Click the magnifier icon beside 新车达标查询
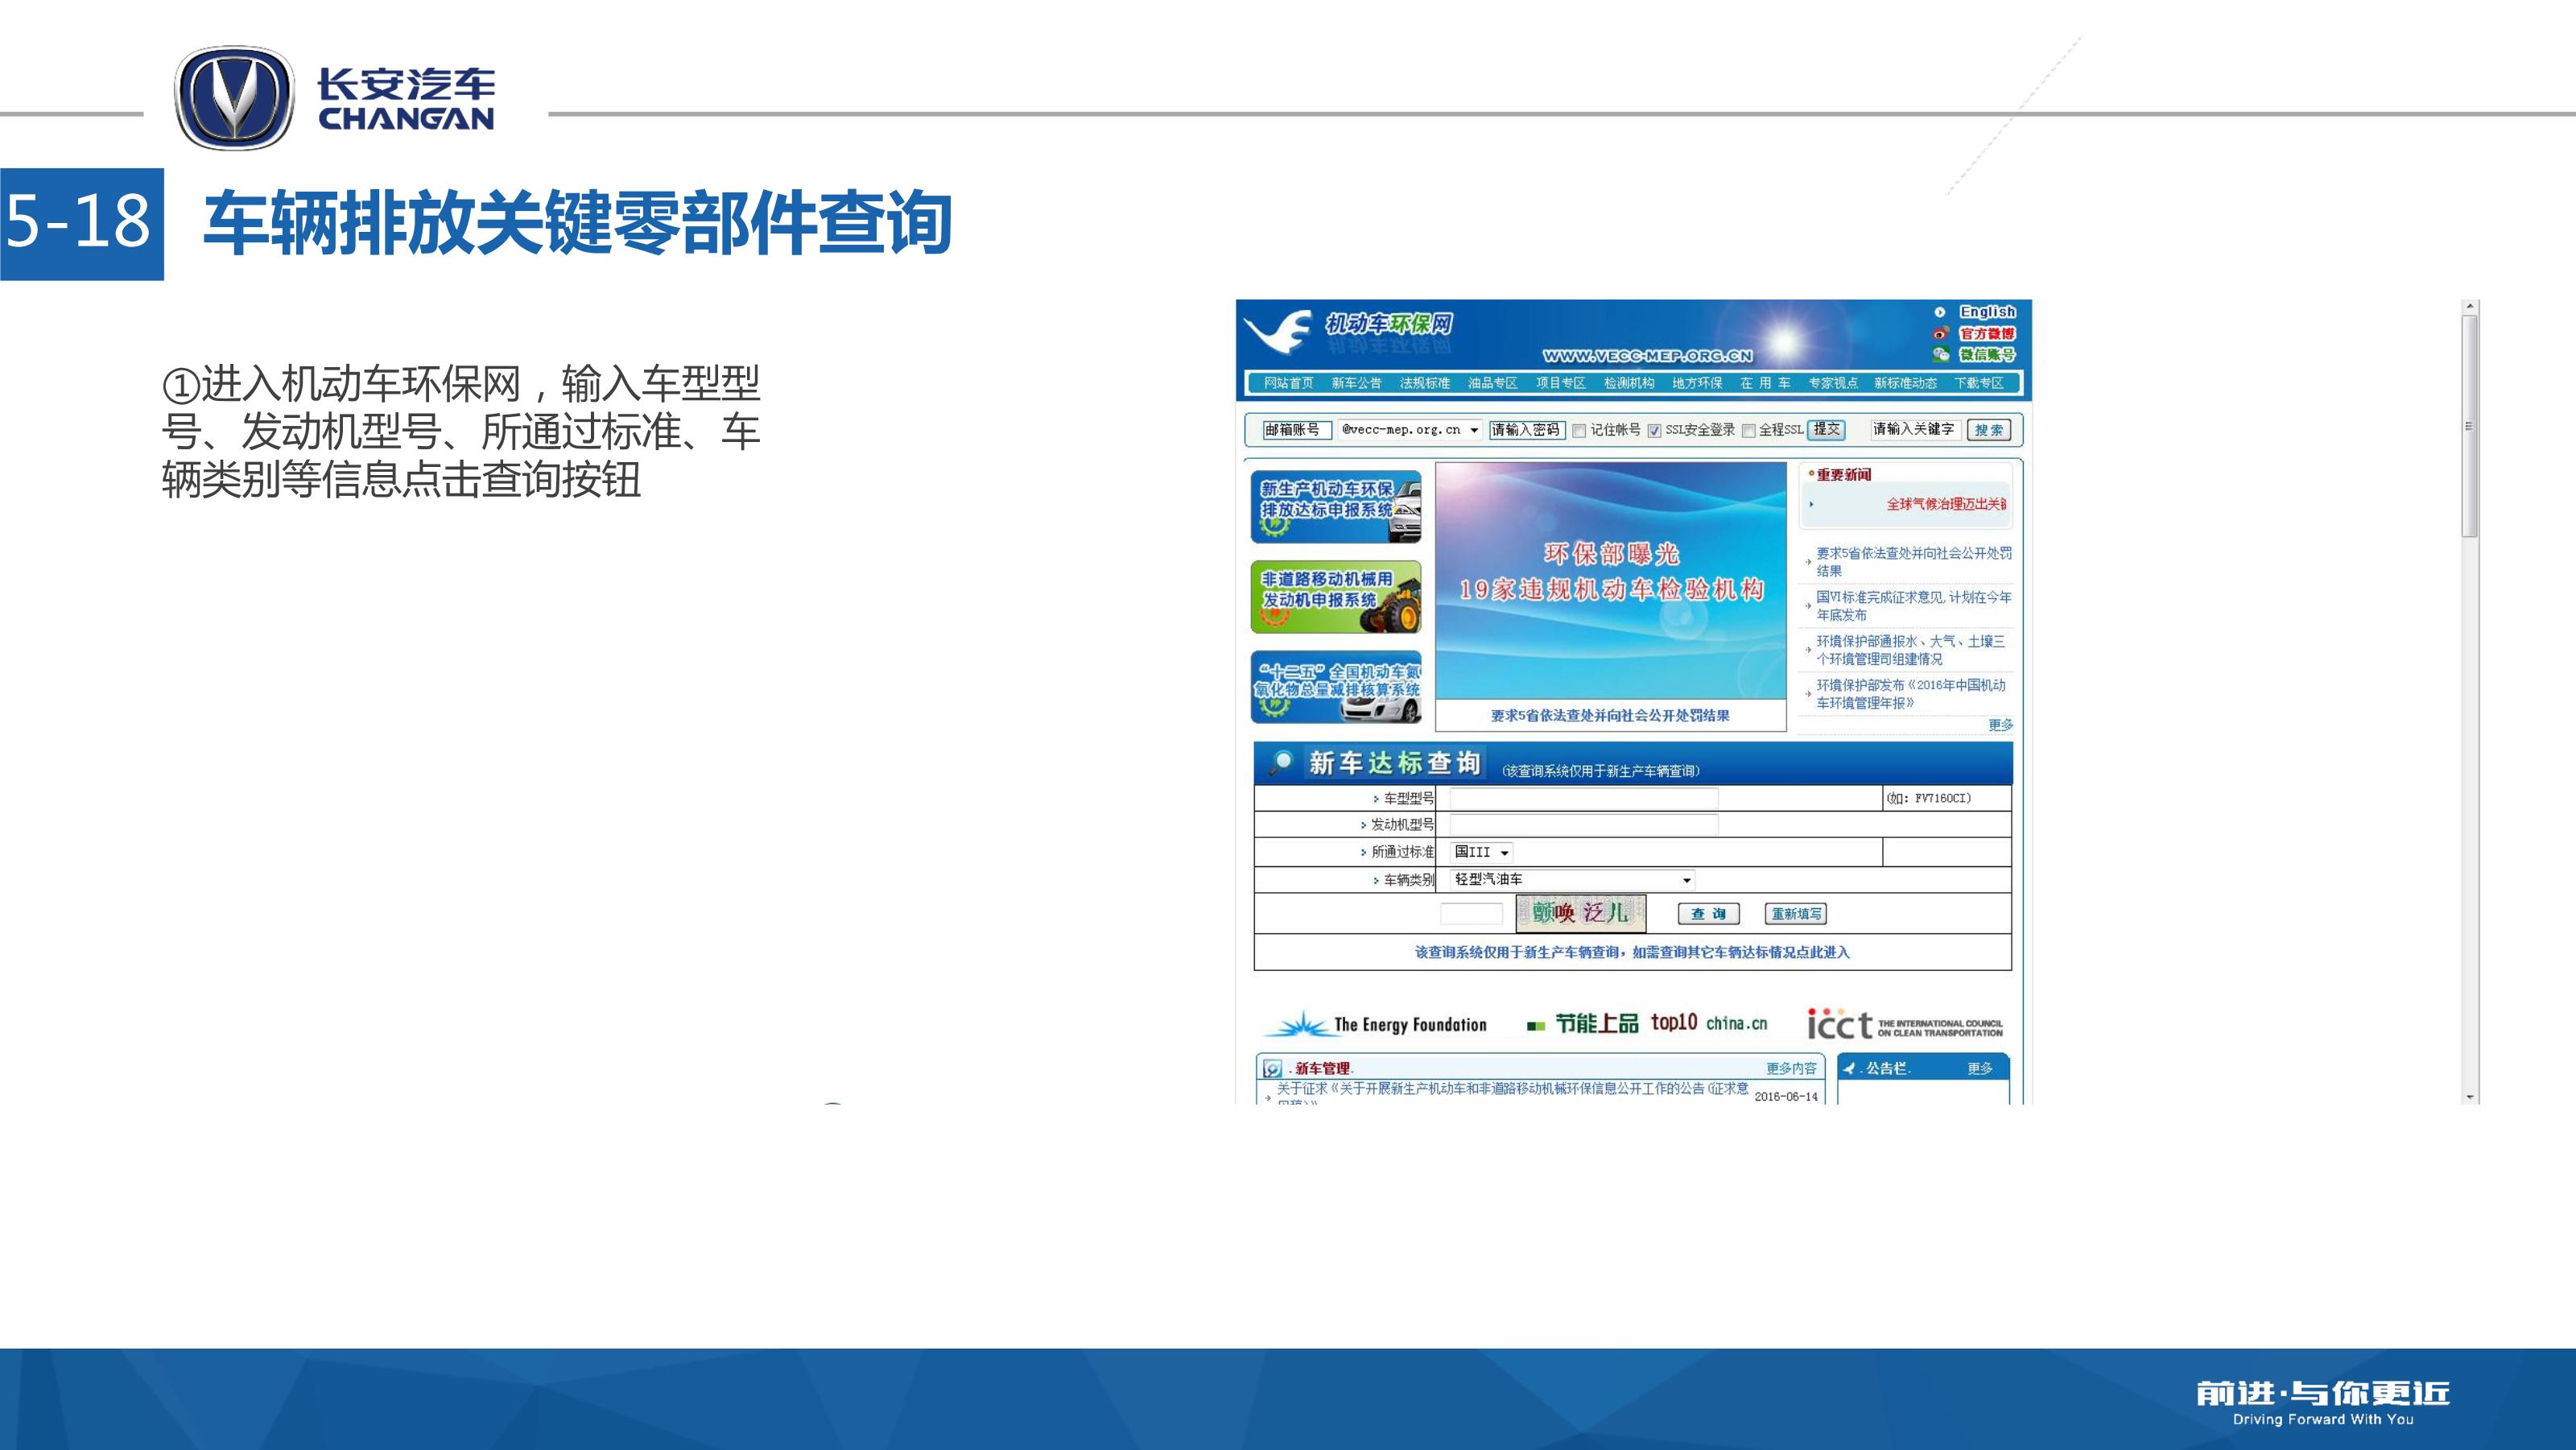 click(1280, 762)
